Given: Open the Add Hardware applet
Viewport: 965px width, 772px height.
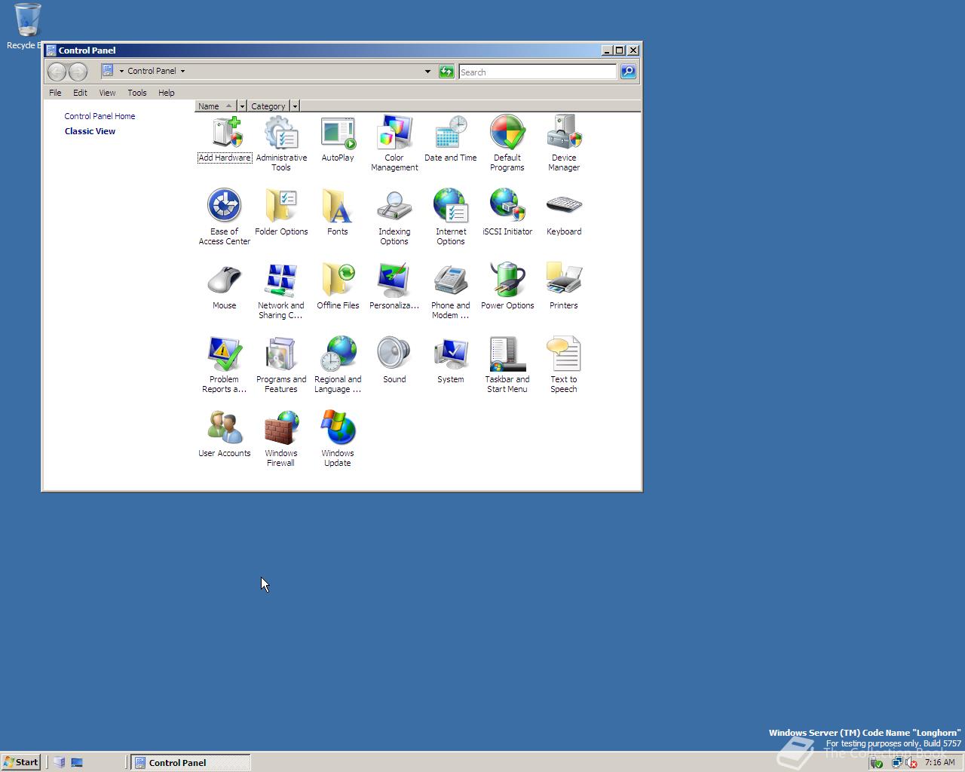Looking at the screenshot, I should [x=225, y=139].
